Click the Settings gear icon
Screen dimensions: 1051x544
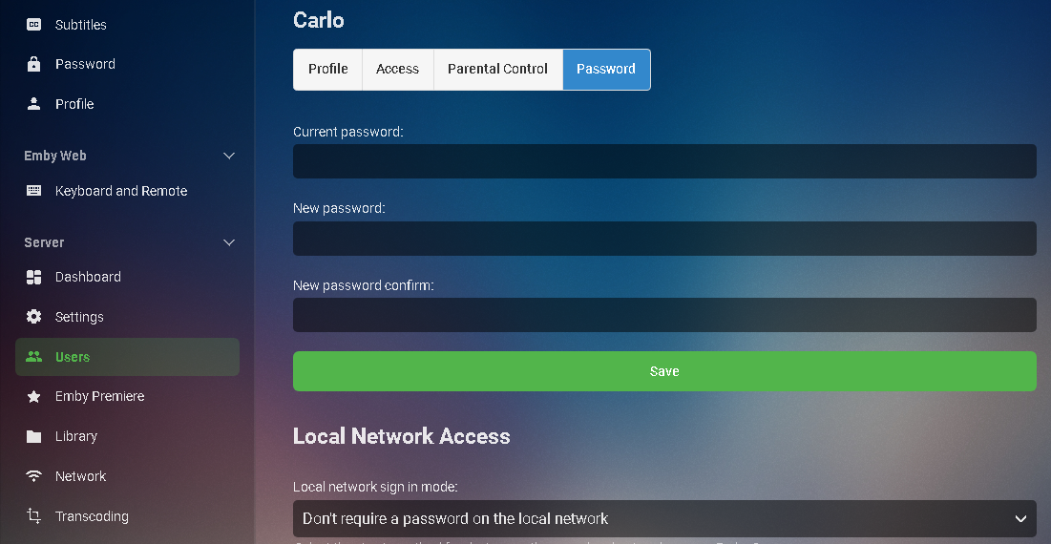pyautogui.click(x=34, y=317)
